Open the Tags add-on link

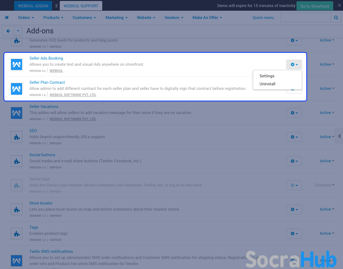34,227
